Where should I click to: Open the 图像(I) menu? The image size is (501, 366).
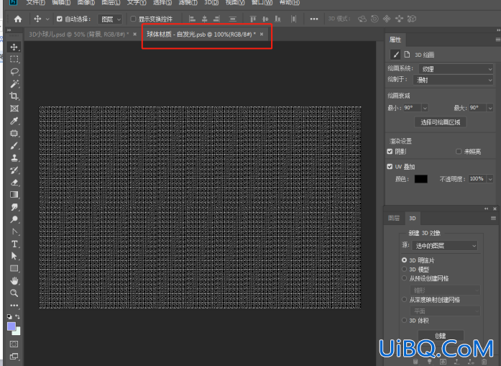point(86,3)
